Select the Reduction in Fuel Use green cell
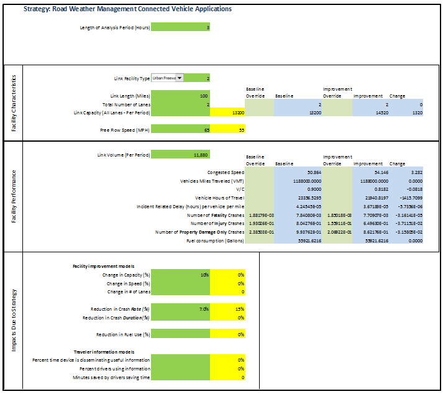Screen dimensions: 443x394 pyautogui.click(x=180, y=334)
